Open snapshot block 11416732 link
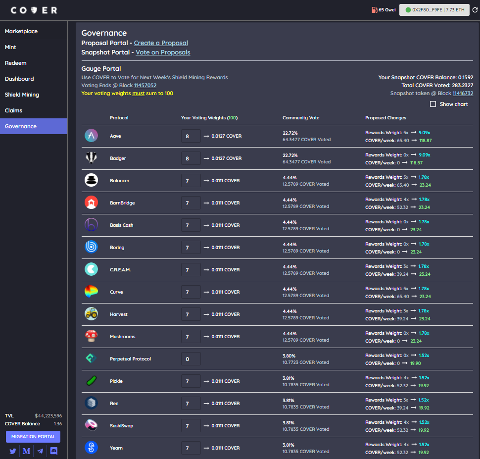 pyautogui.click(x=463, y=93)
